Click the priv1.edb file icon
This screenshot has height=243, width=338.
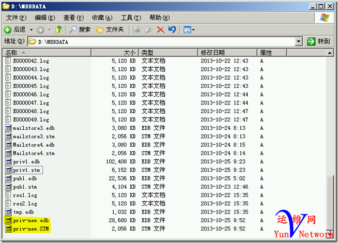pos(8,162)
